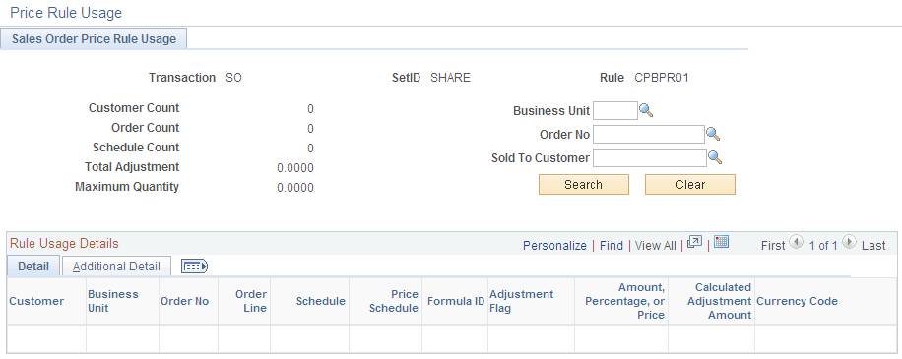This screenshot has width=902, height=359.
Task: Download grid to spreadsheet icon
Action: tap(722, 241)
